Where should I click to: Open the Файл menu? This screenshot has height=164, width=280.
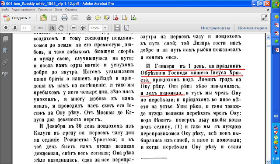(x=5, y=10)
